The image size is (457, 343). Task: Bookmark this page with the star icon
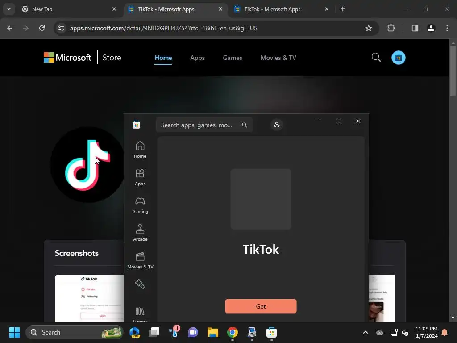point(368,28)
